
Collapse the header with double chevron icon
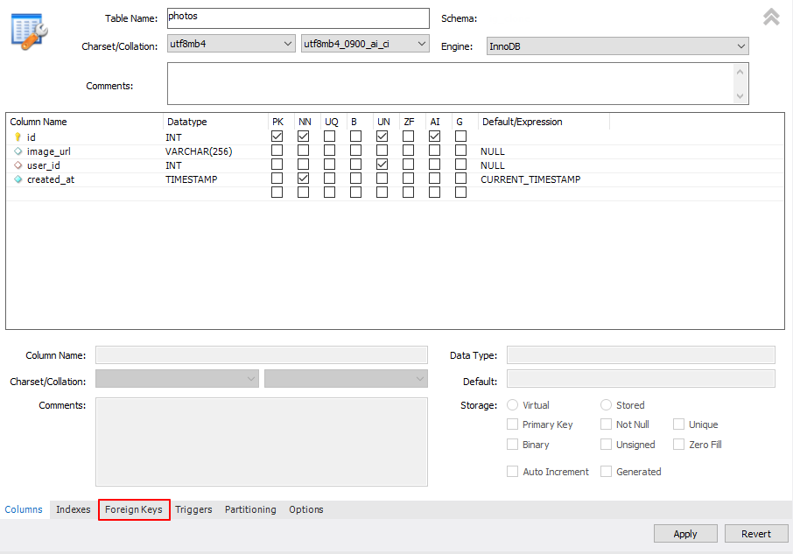(x=771, y=17)
